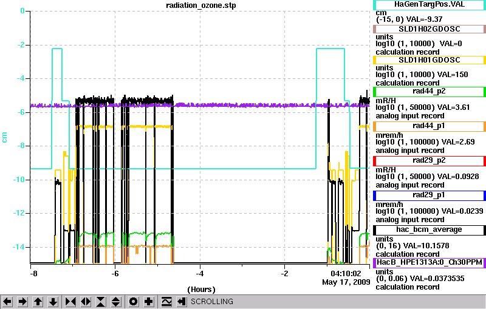
Task: Click the waveform graph mode icon
Action: click(x=166, y=302)
